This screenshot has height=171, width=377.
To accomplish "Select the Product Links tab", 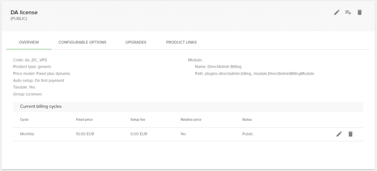I will tap(181, 42).
